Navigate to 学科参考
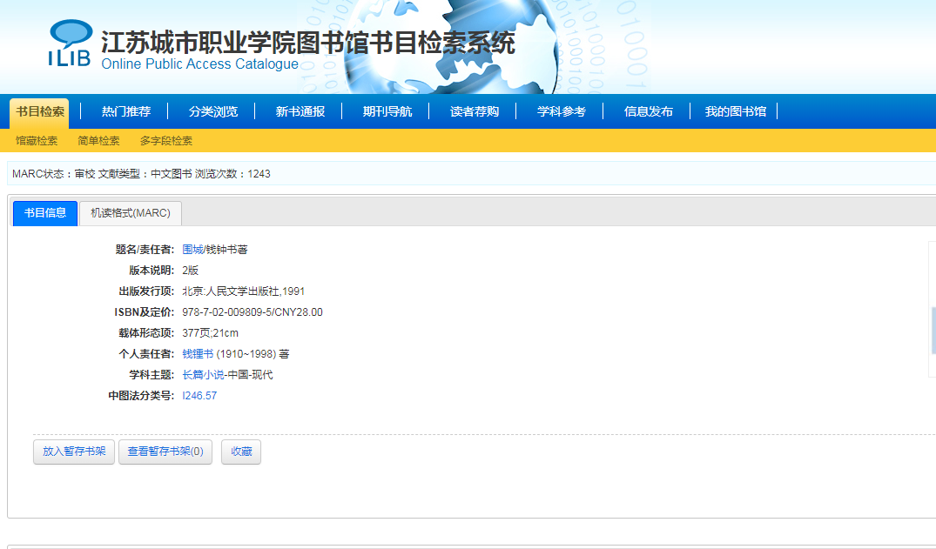 tap(562, 111)
